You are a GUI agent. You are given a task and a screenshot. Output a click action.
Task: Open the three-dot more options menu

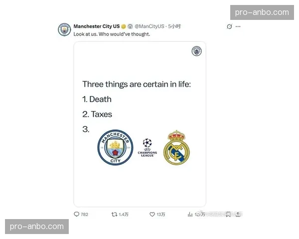238,26
